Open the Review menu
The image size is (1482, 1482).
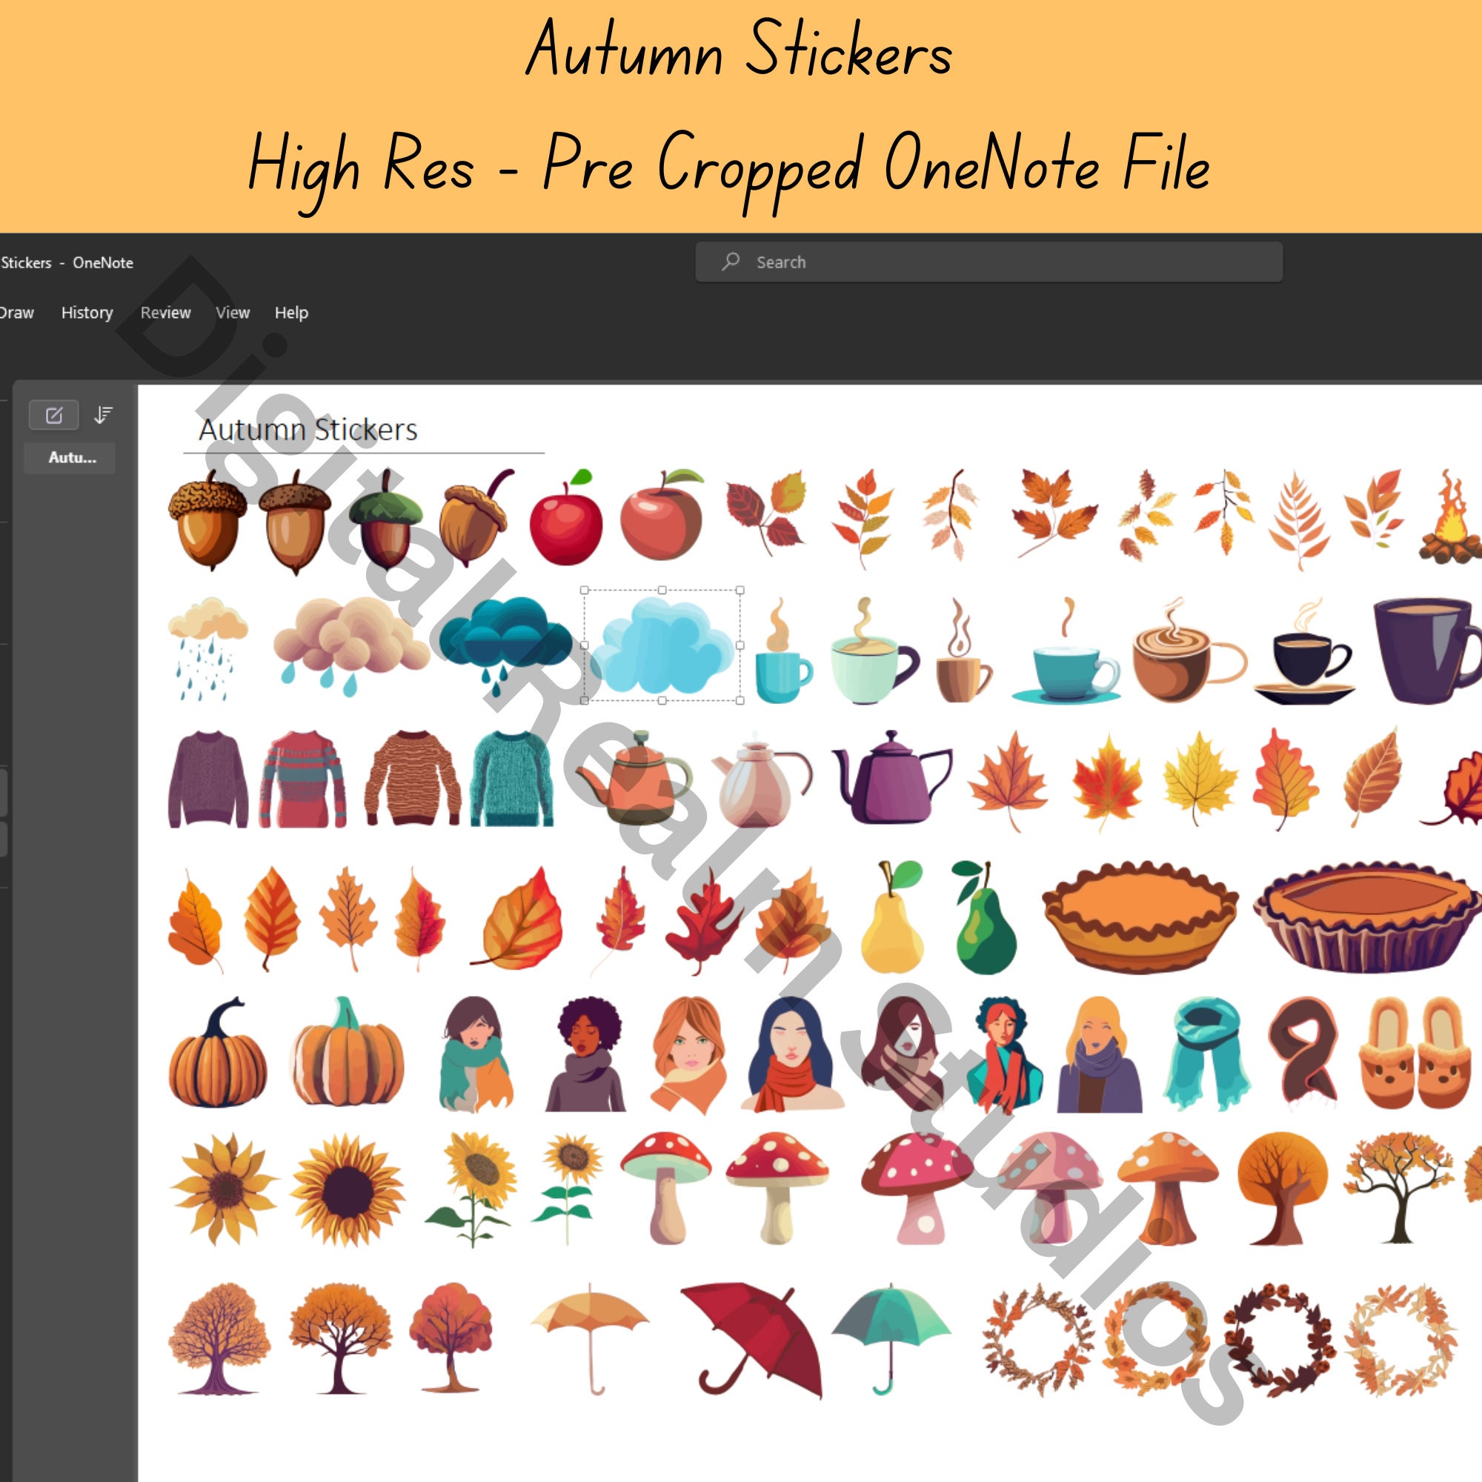166,312
